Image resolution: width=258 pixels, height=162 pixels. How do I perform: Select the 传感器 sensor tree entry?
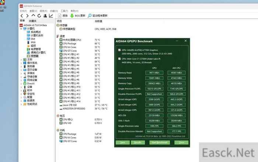[35, 56]
